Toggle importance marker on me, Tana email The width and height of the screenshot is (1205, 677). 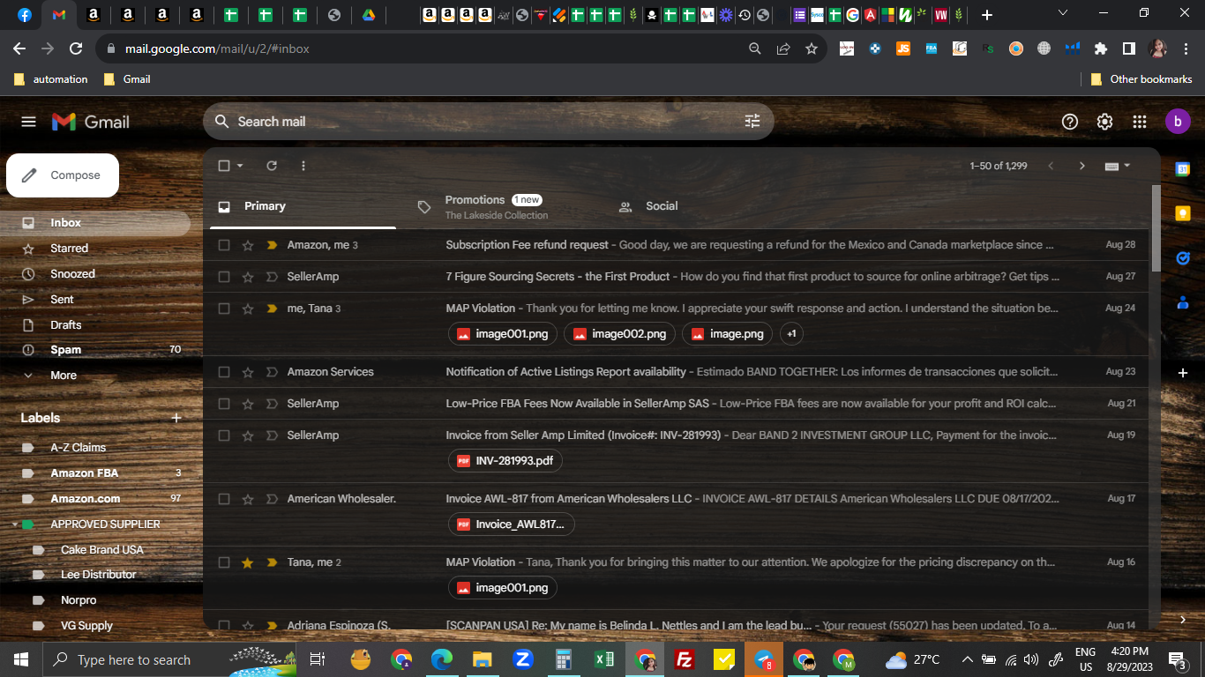(x=272, y=309)
